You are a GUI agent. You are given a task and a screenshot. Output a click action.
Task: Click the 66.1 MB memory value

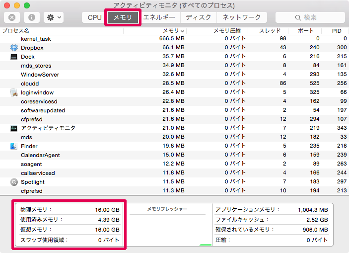pyautogui.click(x=173, y=47)
